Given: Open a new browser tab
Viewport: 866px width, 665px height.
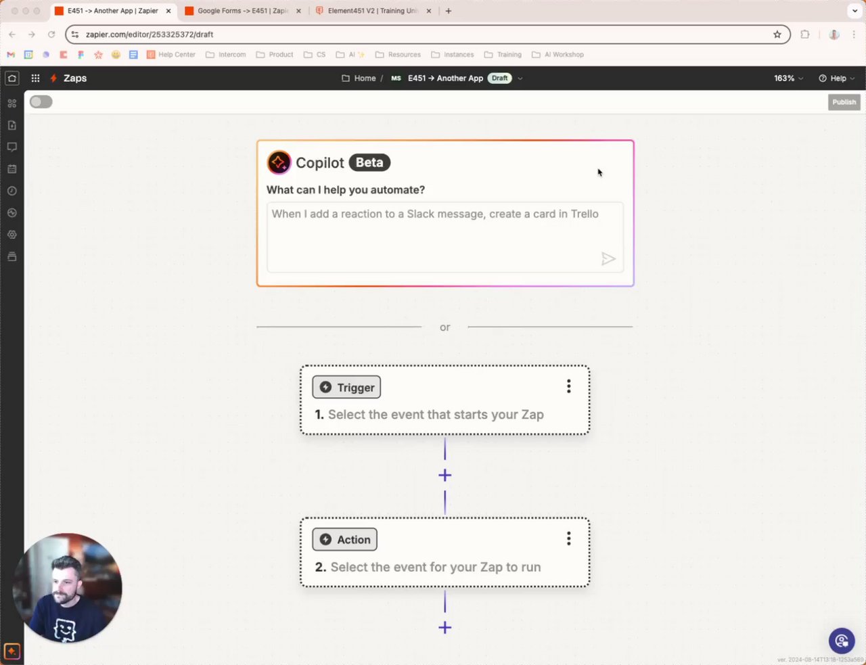Looking at the screenshot, I should (449, 11).
